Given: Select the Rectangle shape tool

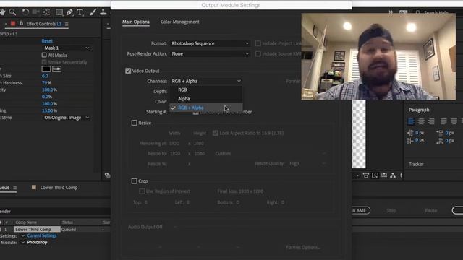Looking at the screenshot, I should (x=59, y=12).
